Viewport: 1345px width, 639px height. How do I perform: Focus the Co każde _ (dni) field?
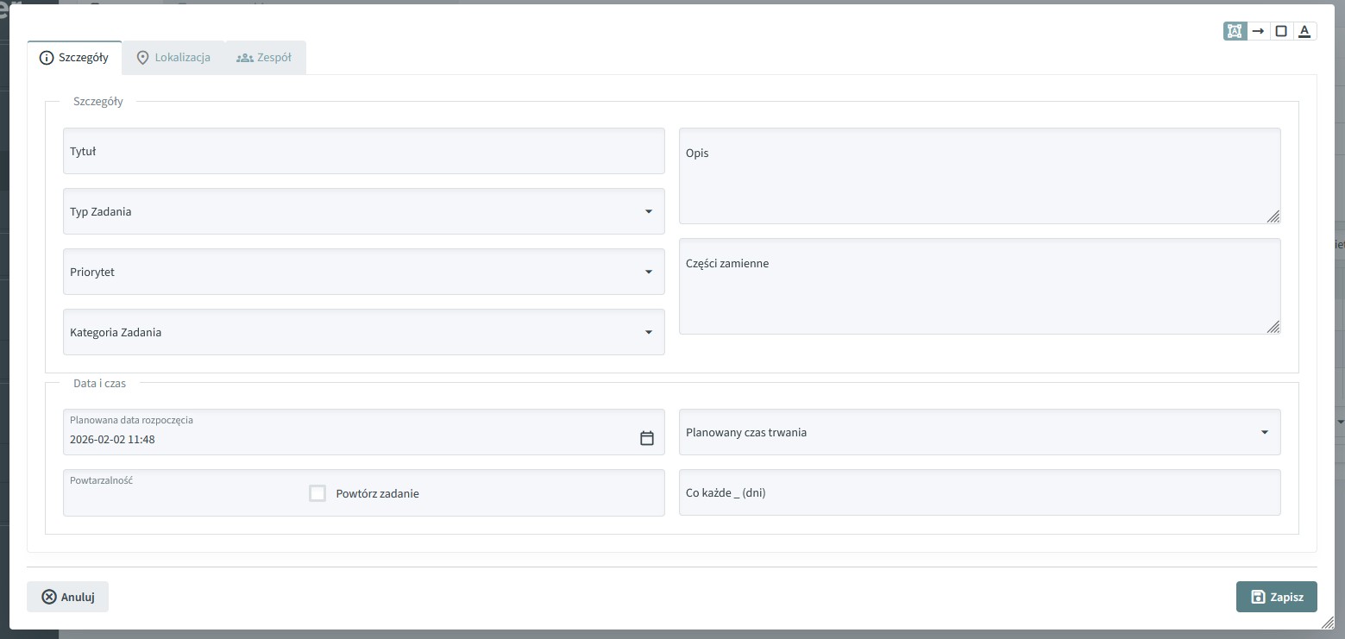979,492
